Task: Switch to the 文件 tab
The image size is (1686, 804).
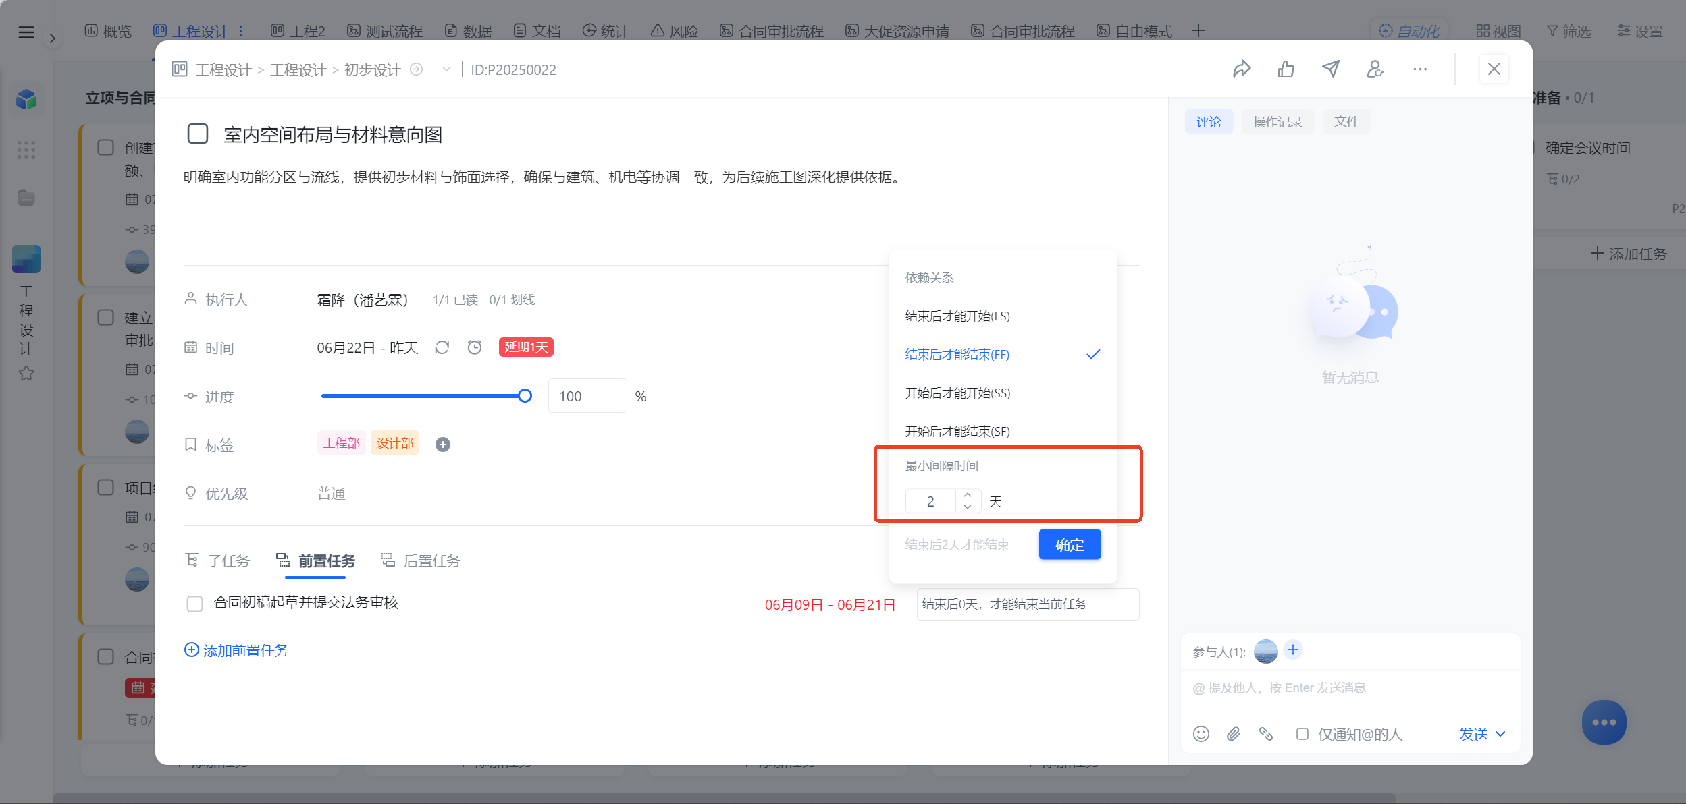Action: click(x=1346, y=121)
